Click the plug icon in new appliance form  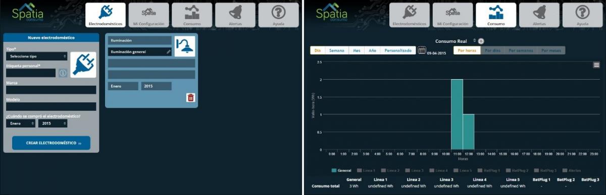click(x=83, y=64)
